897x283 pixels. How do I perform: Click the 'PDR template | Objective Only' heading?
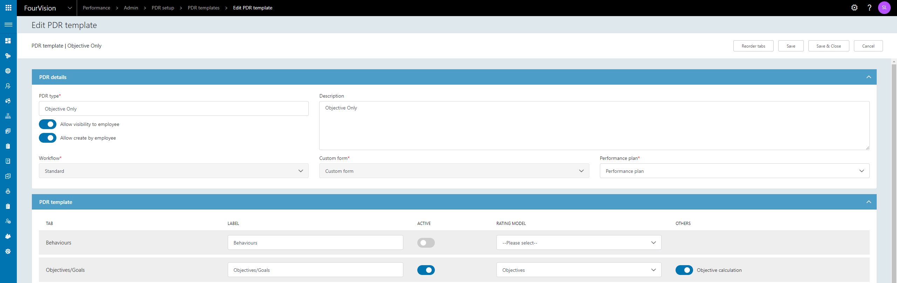(67, 46)
